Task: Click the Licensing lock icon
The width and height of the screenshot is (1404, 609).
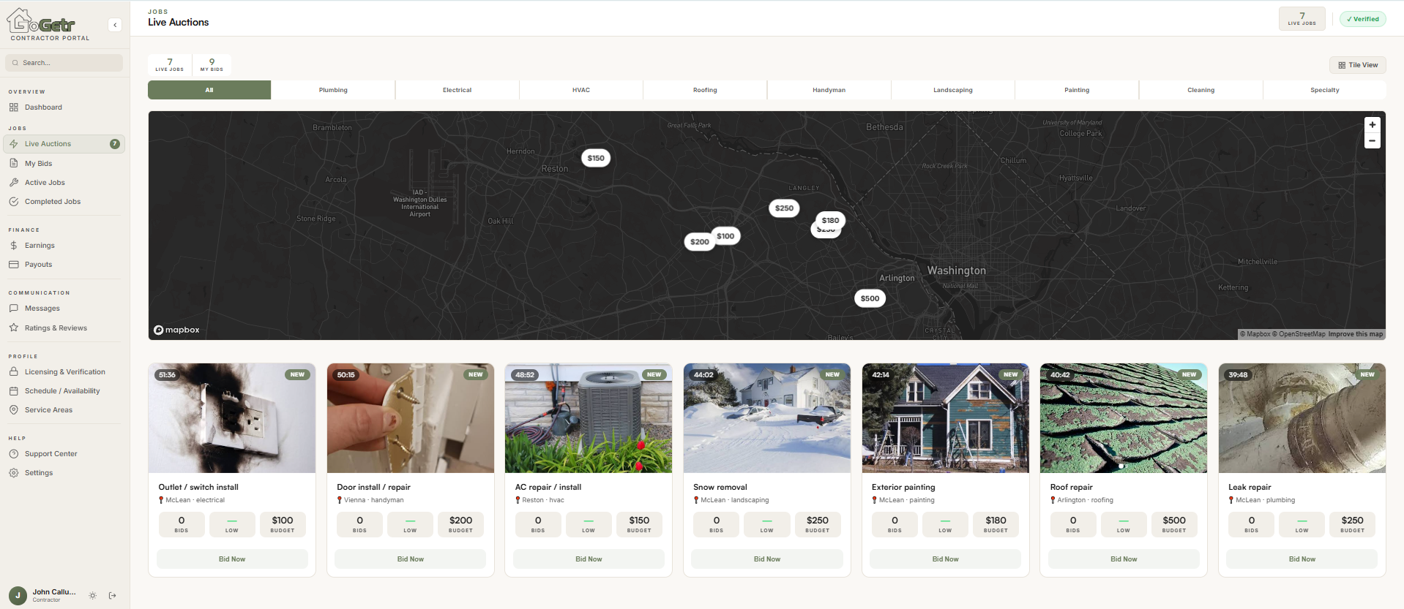Action: click(x=14, y=372)
